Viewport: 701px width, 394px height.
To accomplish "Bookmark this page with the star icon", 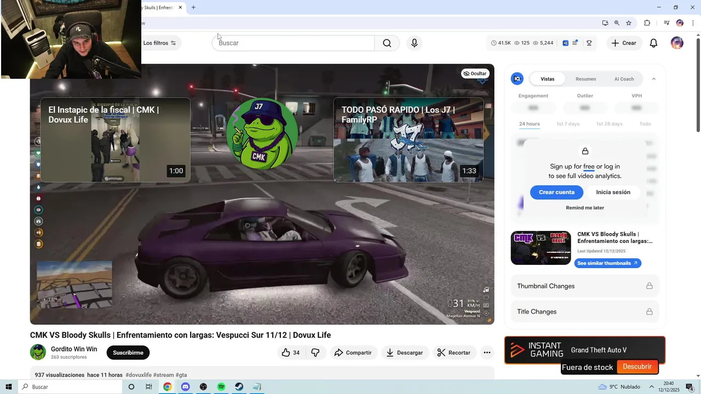I will 629,23.
